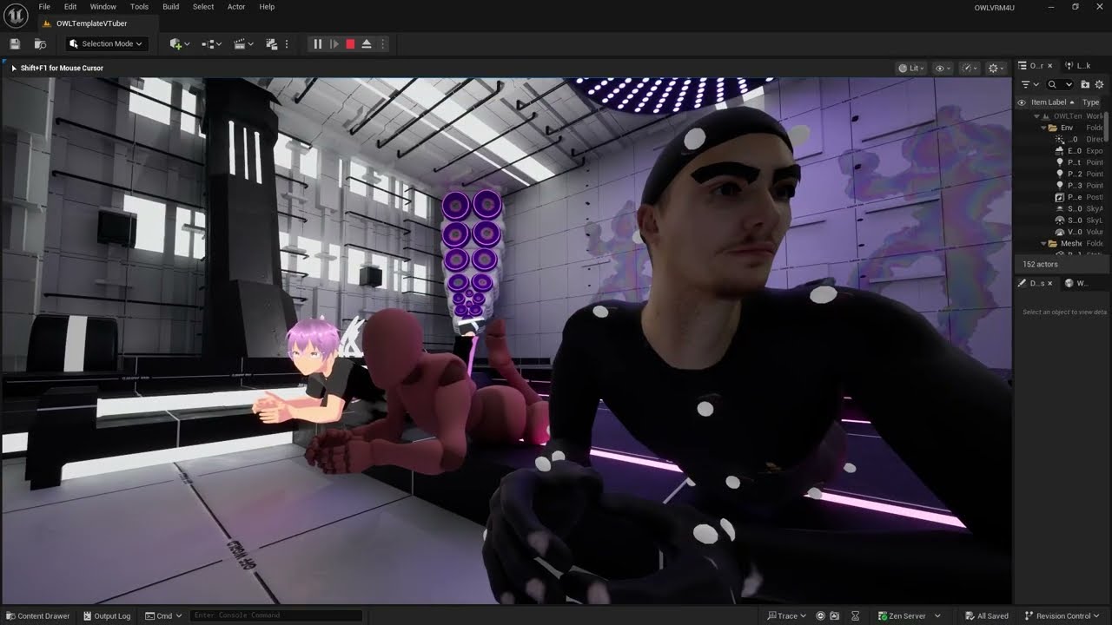The width and height of the screenshot is (1112, 625).
Task: Select the SkyLight actor row
Action: click(1062, 220)
